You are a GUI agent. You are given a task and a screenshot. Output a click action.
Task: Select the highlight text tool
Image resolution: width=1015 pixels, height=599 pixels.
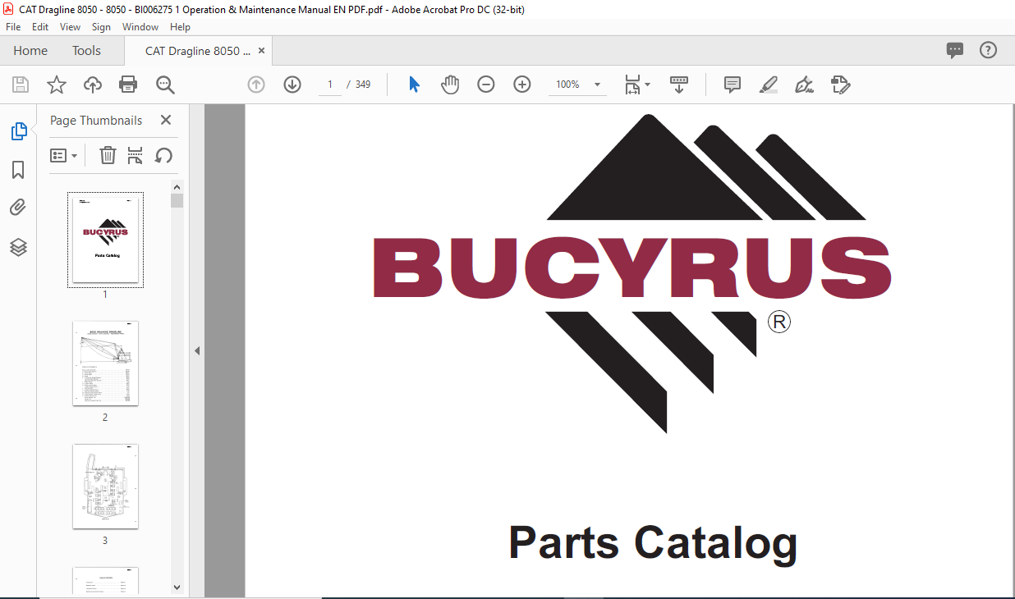click(769, 85)
